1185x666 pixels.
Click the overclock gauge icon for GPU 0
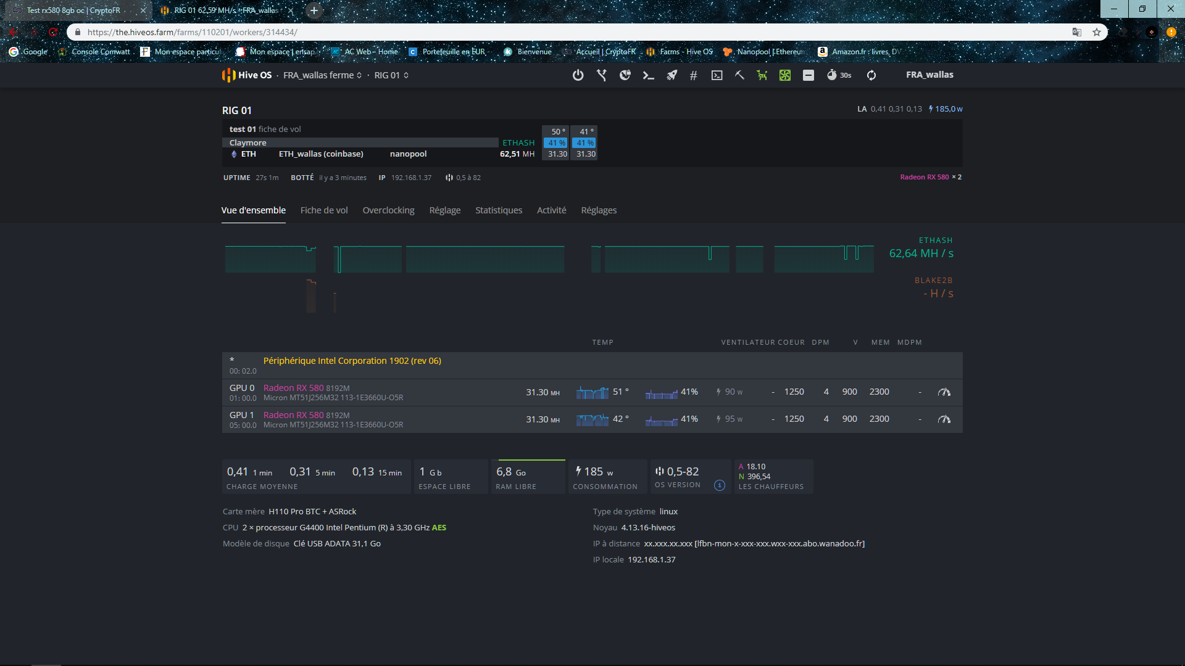pos(944,392)
